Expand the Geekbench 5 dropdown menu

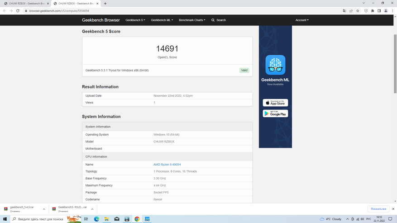pyautogui.click(x=135, y=20)
